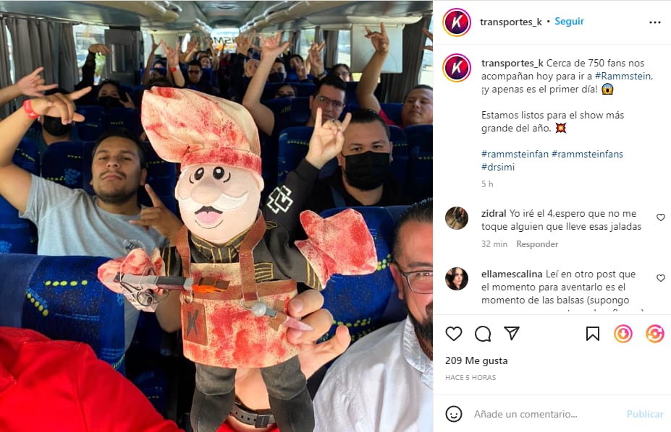Open ellamescalina's profile avatar

[x=457, y=279]
